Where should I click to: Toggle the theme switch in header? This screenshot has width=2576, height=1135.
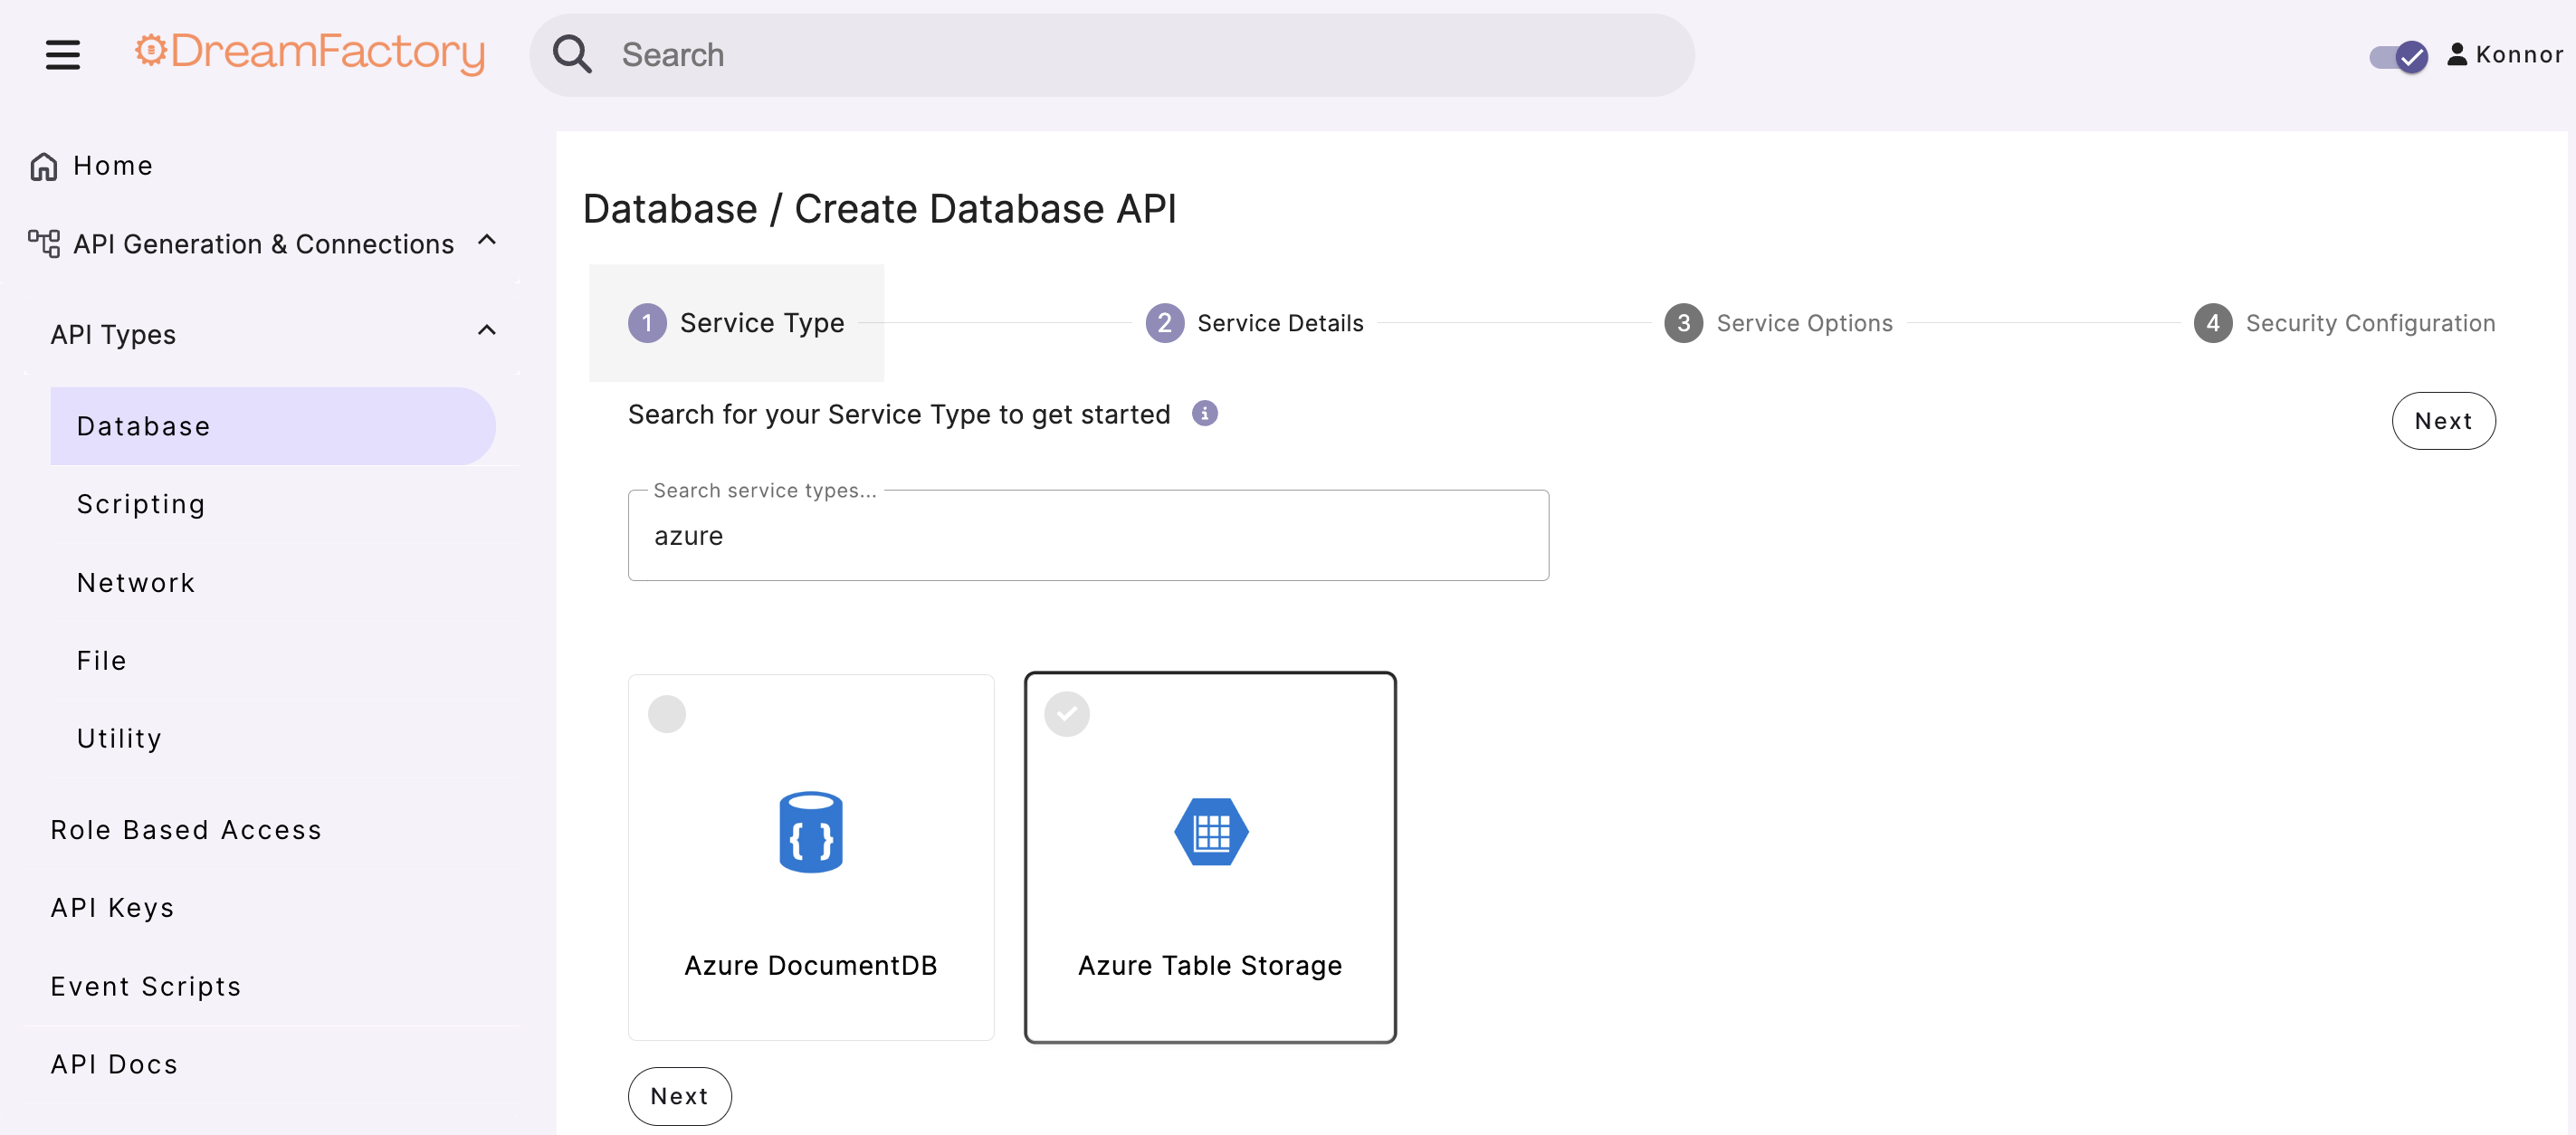[x=2398, y=56]
